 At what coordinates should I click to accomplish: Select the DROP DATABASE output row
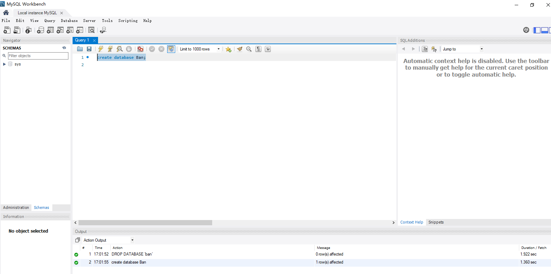coord(312,254)
